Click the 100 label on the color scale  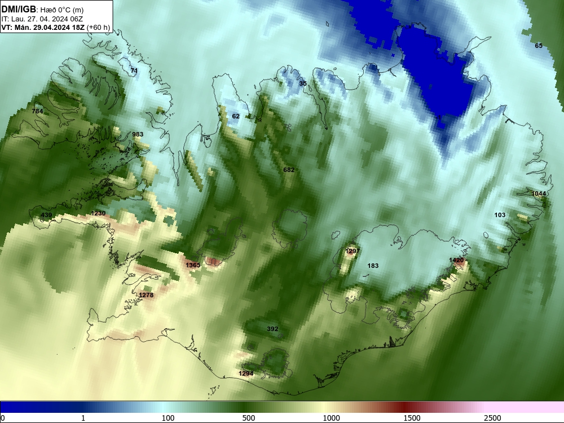[168, 418]
